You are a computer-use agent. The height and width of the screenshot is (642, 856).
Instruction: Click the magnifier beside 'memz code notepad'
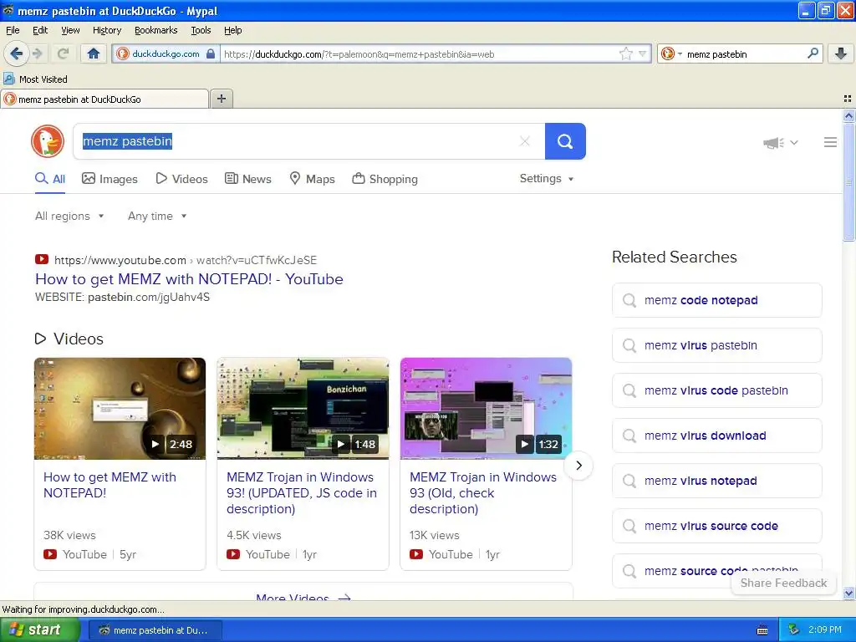(629, 300)
